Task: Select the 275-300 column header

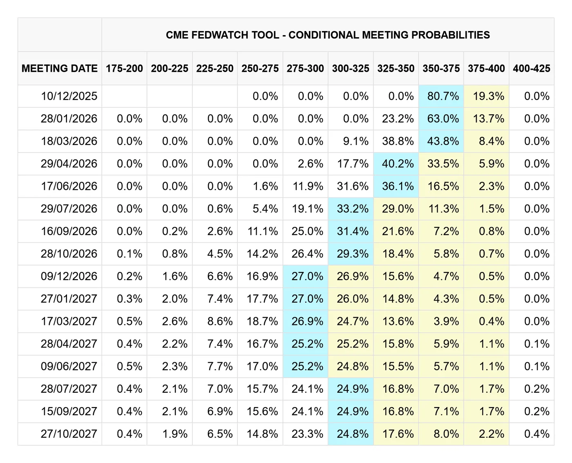Action: (x=305, y=69)
